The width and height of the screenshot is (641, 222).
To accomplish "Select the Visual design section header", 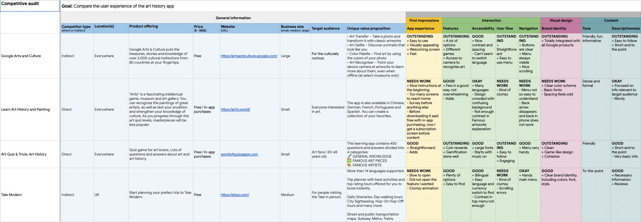I will click(561, 21).
